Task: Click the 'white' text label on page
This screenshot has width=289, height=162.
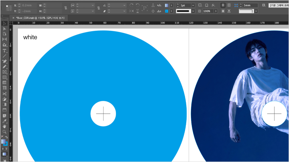Action: coord(30,37)
